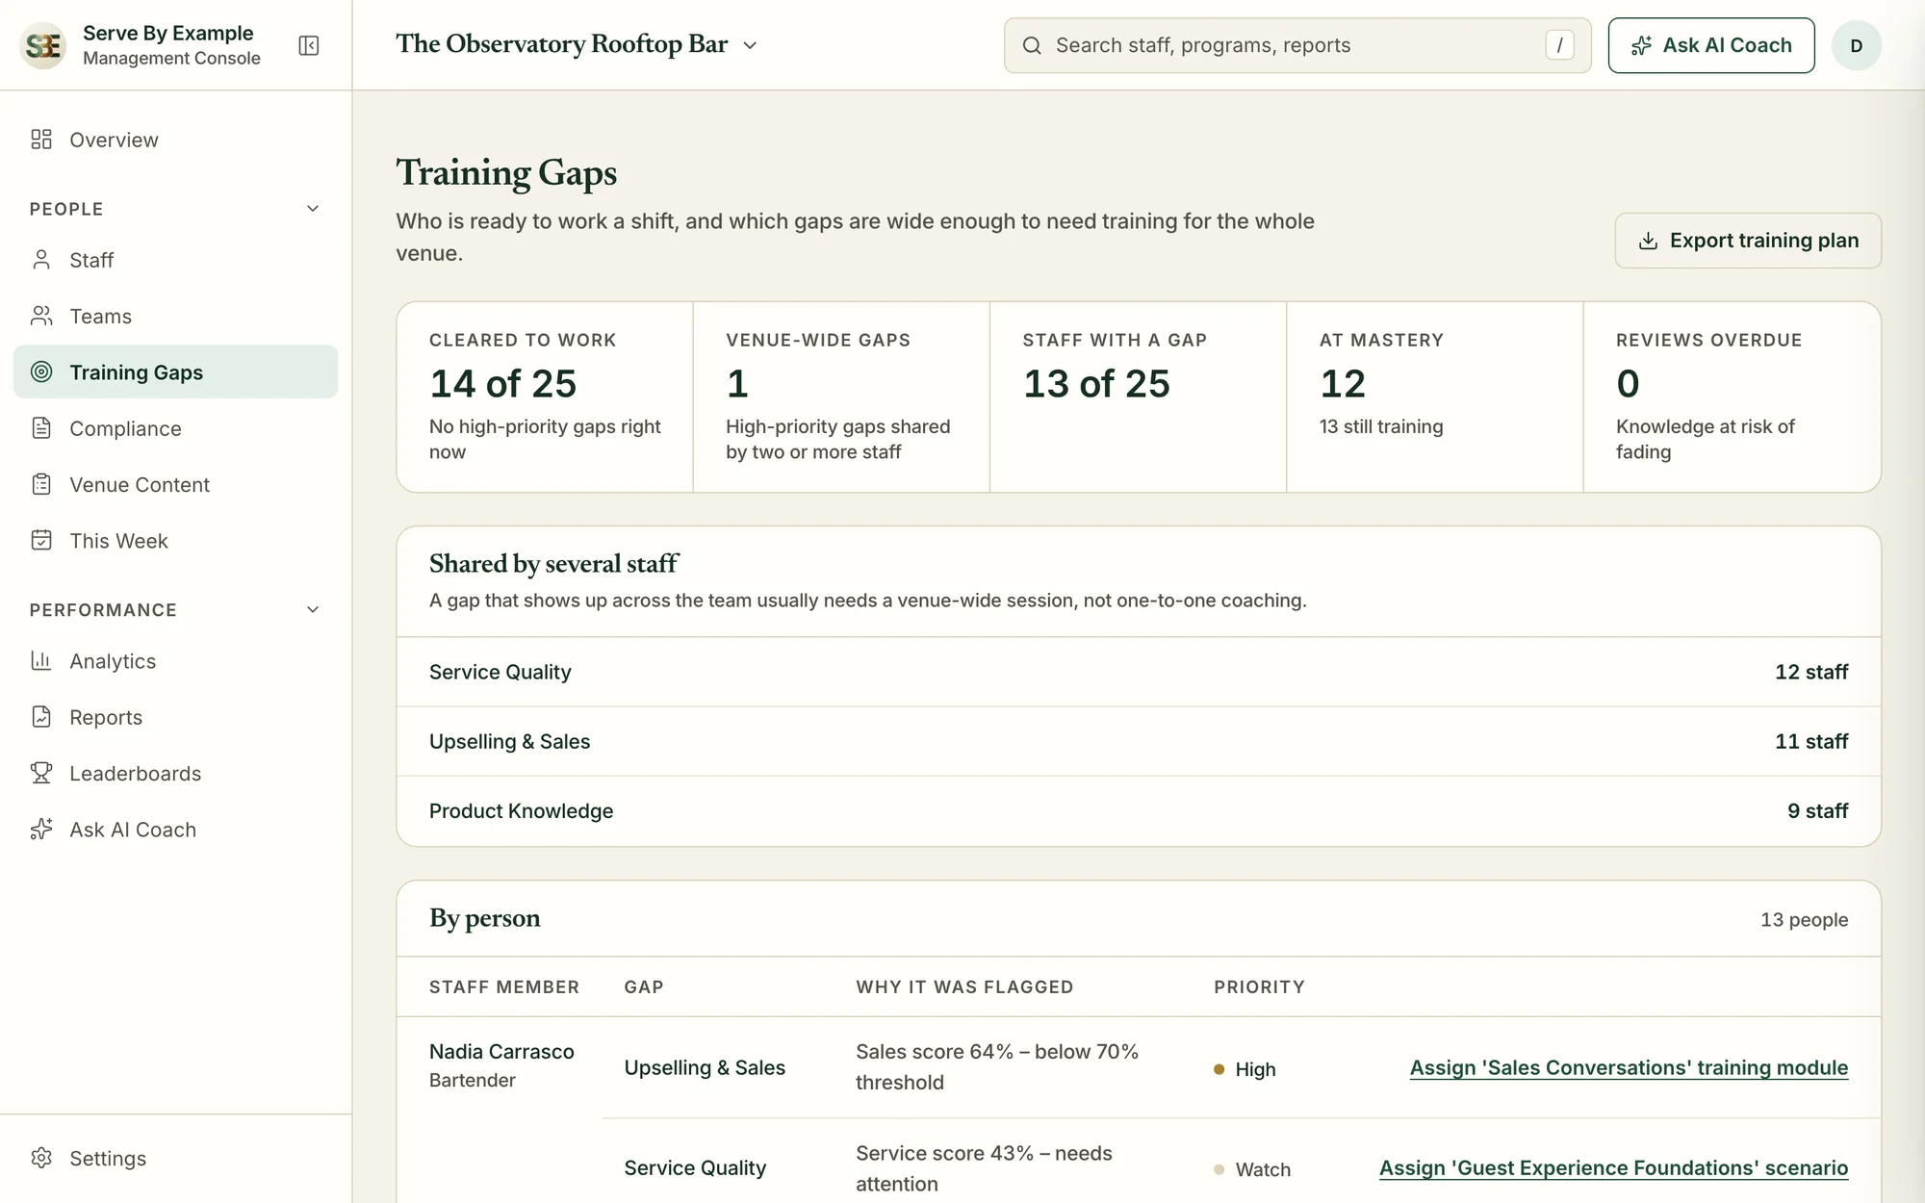Viewport: 1925px width, 1203px height.
Task: Assign 'Guest Experience Foundations' scenario link
Action: pos(1613,1168)
